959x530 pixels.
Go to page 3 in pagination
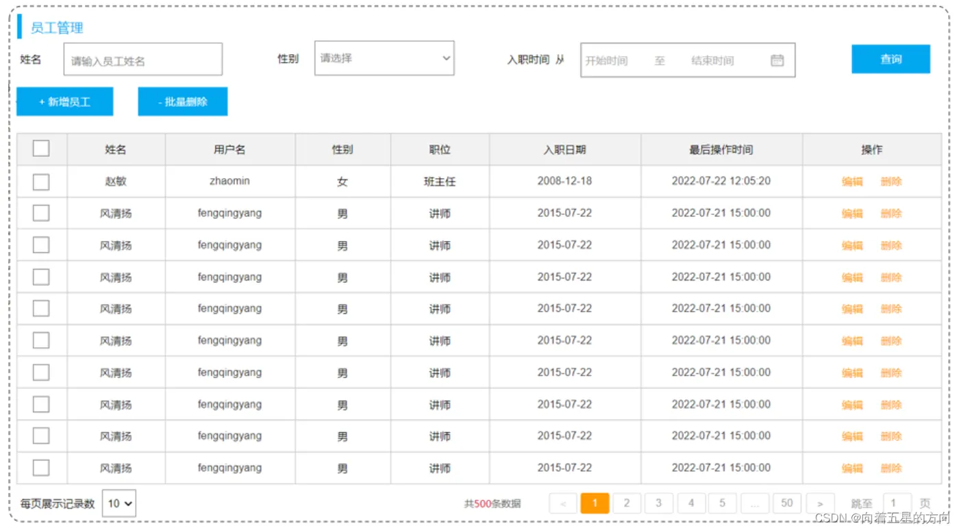(x=659, y=503)
